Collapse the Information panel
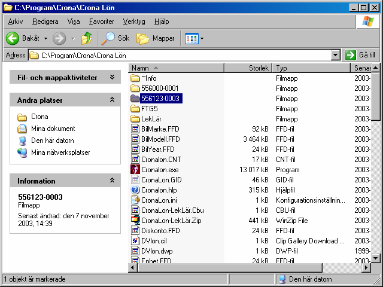The height and width of the screenshot is (287, 383). click(112, 181)
